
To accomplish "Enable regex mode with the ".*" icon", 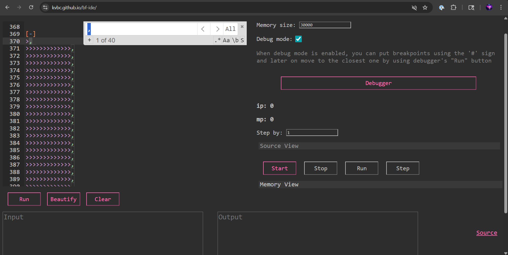I will pos(217,40).
